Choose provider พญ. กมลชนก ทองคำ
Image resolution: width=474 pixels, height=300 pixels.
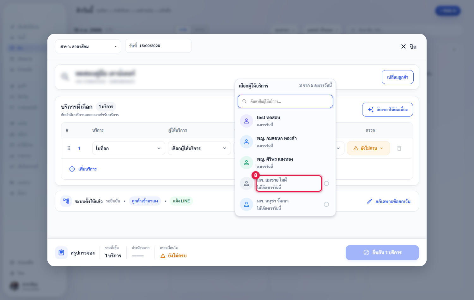pyautogui.click(x=285, y=142)
